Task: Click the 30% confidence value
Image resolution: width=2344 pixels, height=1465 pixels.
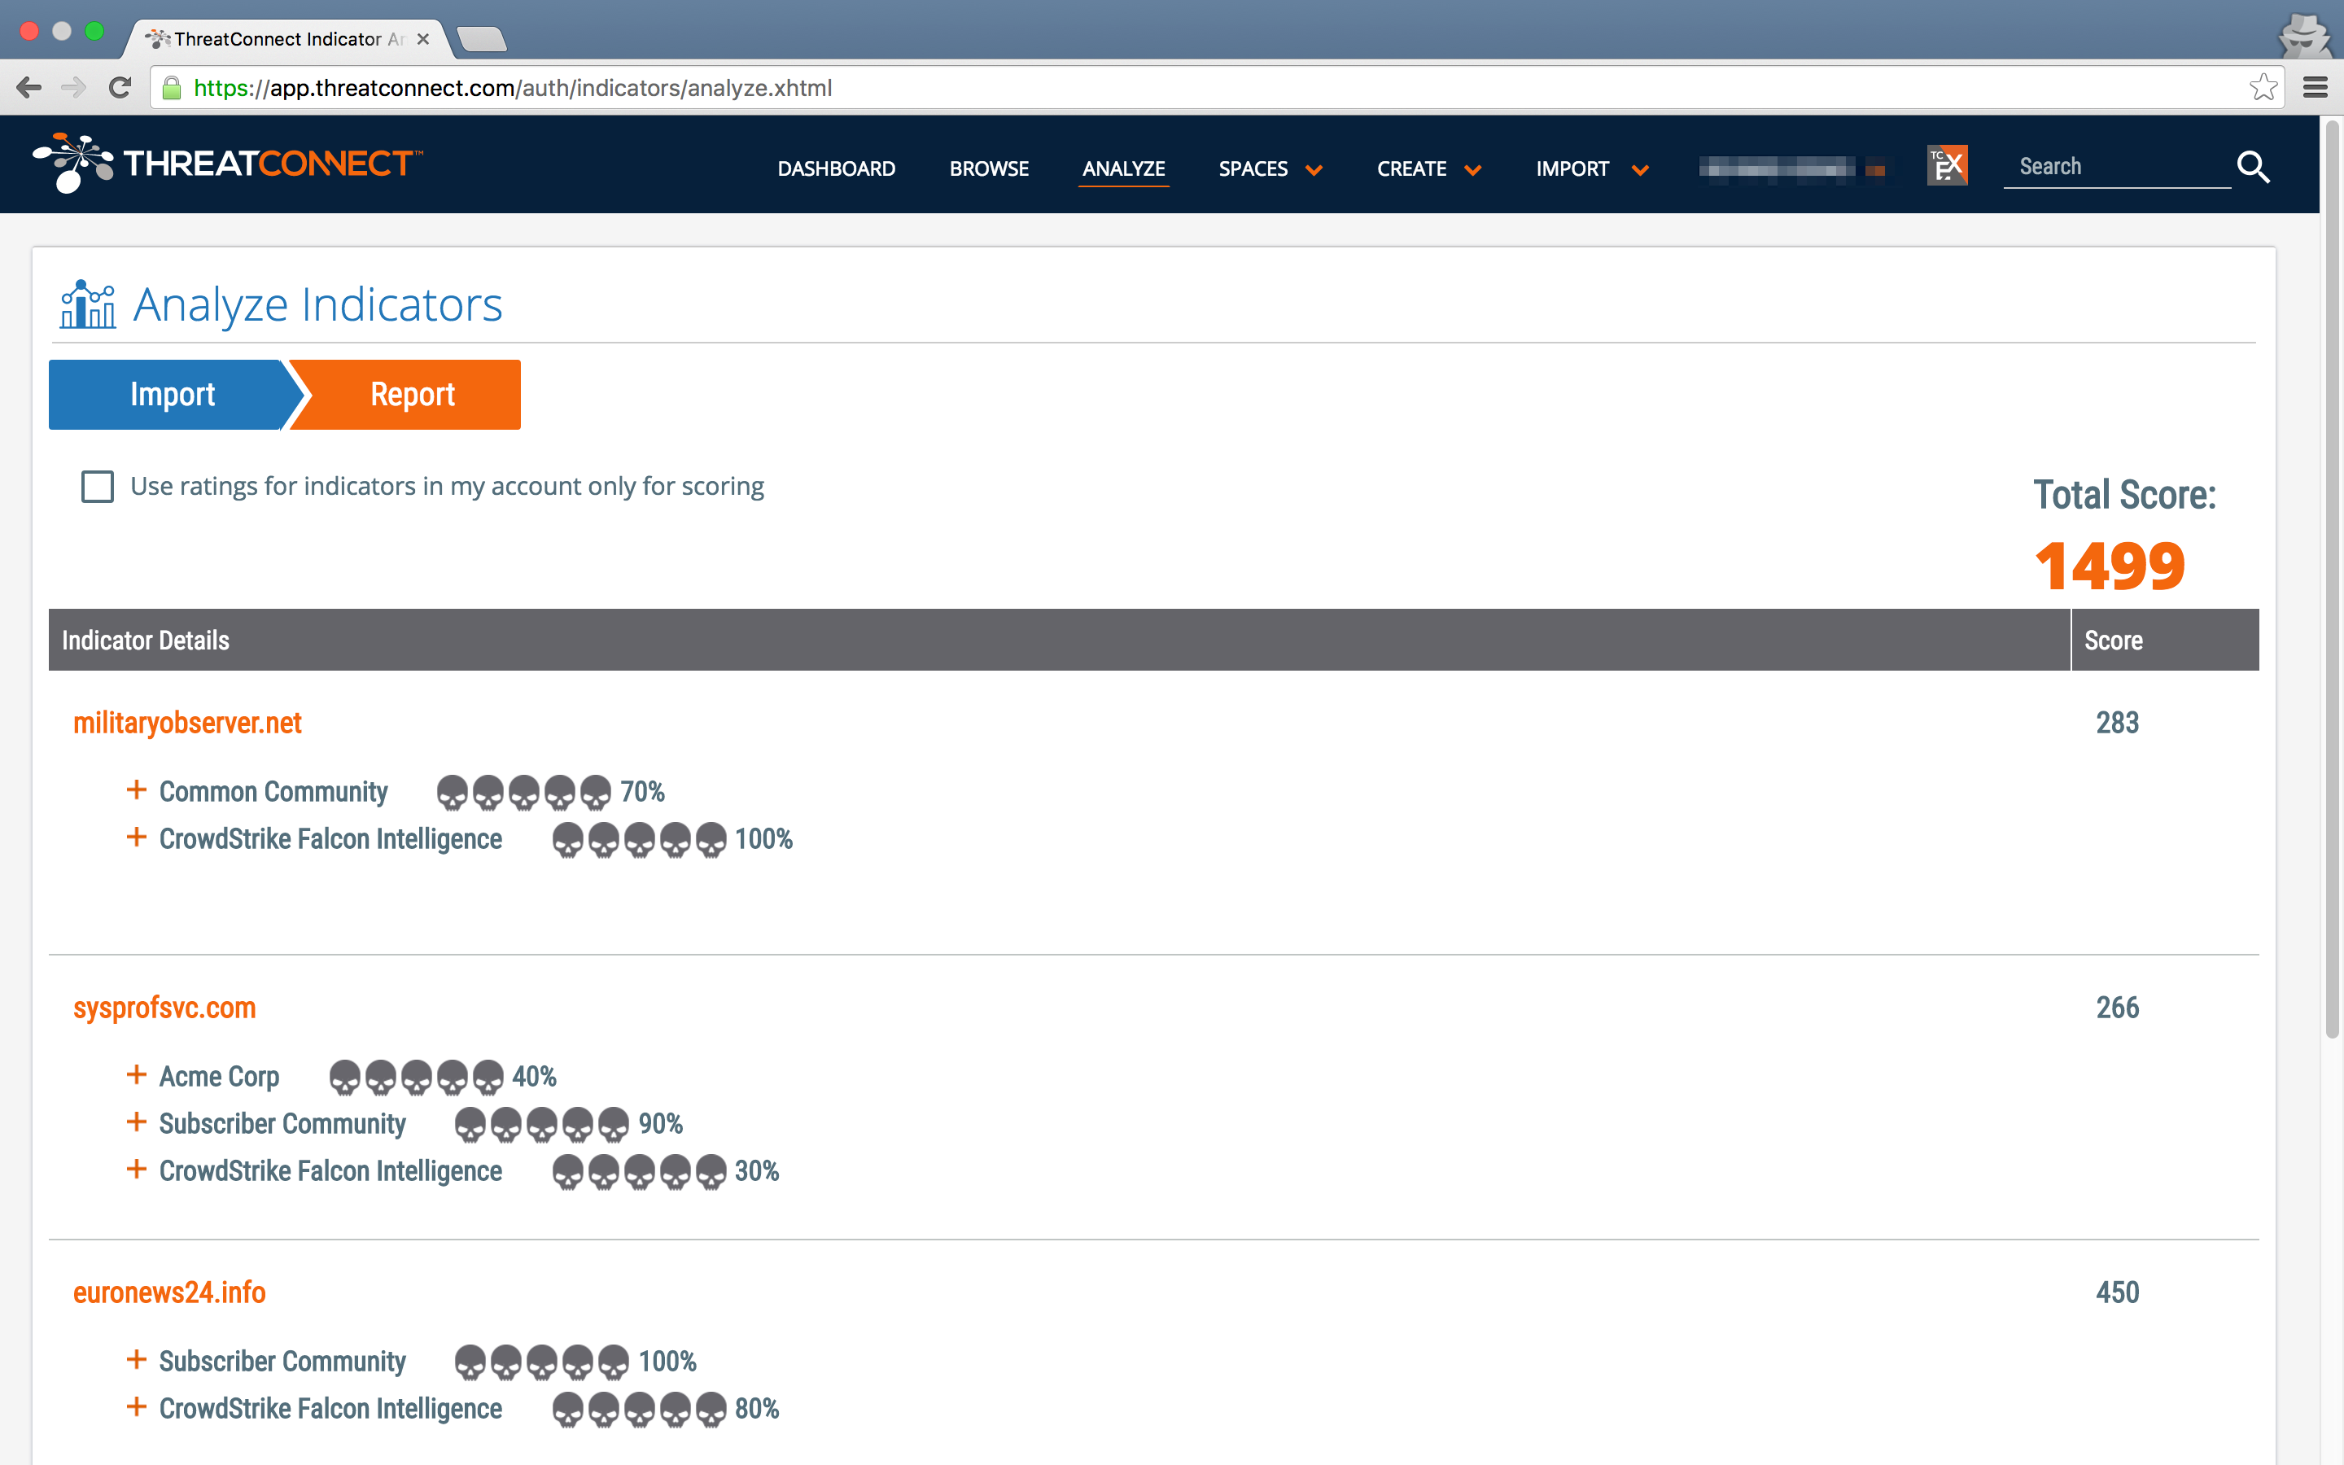Action: 756,1172
